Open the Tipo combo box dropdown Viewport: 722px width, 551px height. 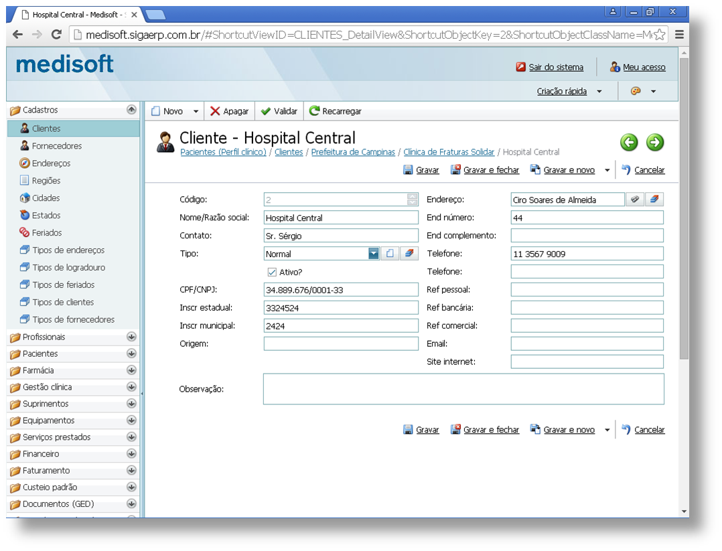[374, 254]
